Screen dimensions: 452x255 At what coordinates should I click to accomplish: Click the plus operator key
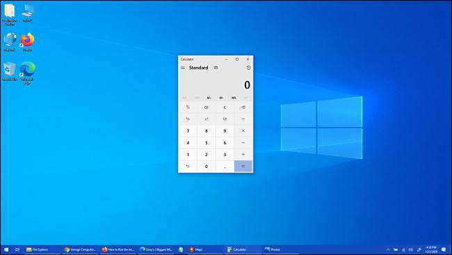click(243, 155)
